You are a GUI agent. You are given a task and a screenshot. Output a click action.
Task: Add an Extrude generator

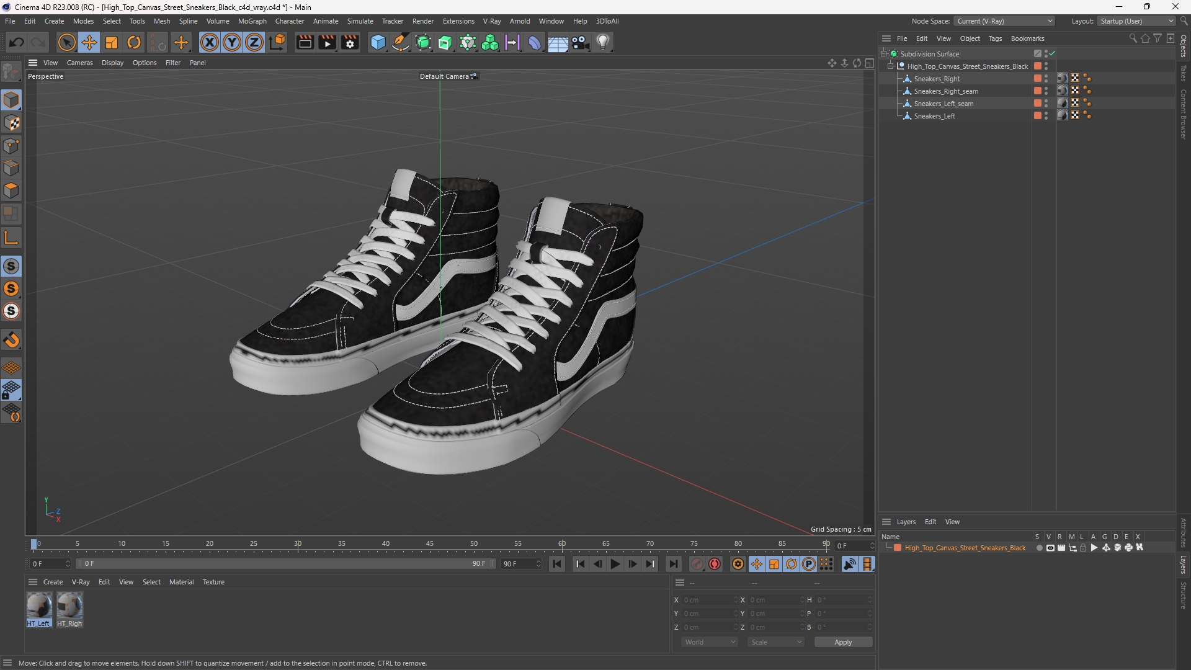coord(445,42)
